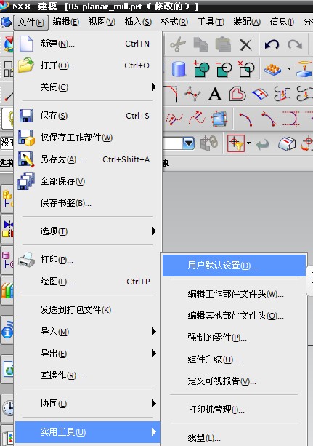
Task: Expand the snap filter dropdown arrow
Action: coord(248,143)
